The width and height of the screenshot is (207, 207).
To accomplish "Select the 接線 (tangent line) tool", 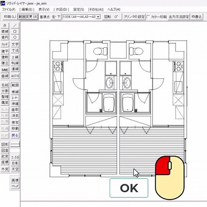I will [5, 31].
